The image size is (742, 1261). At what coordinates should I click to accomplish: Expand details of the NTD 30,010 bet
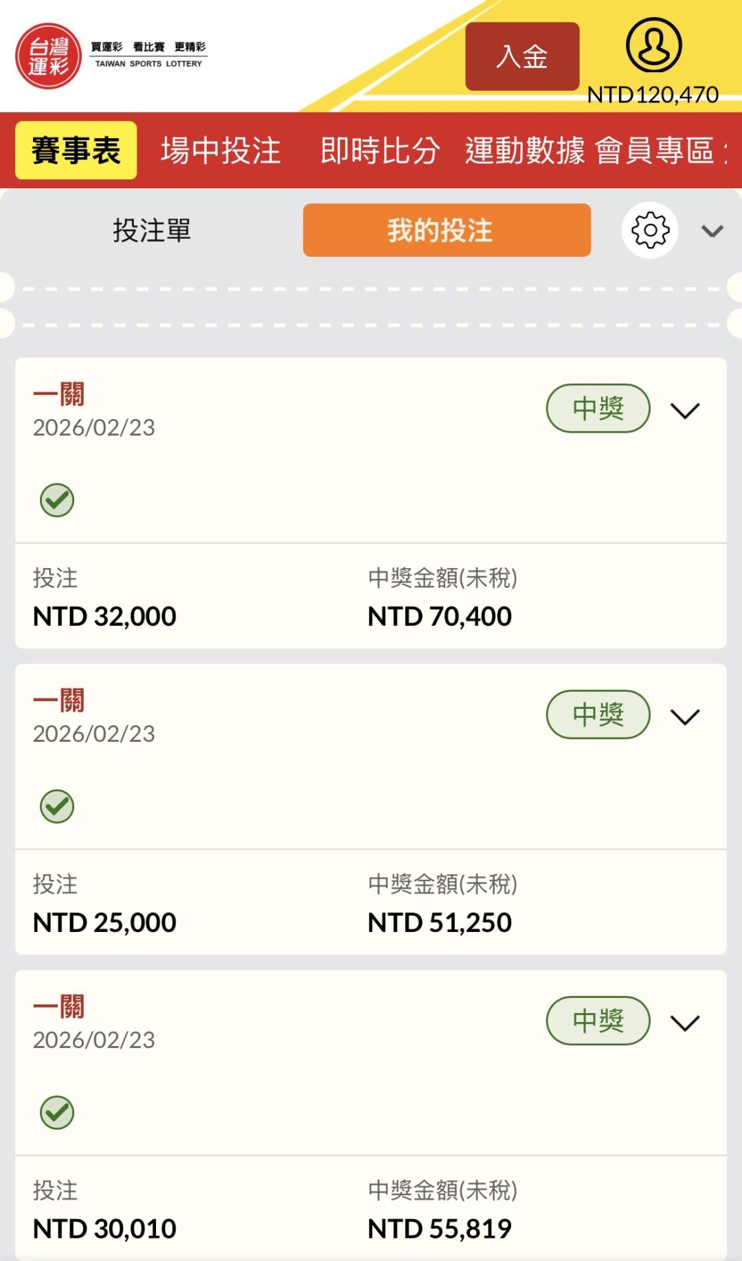coord(685,1023)
